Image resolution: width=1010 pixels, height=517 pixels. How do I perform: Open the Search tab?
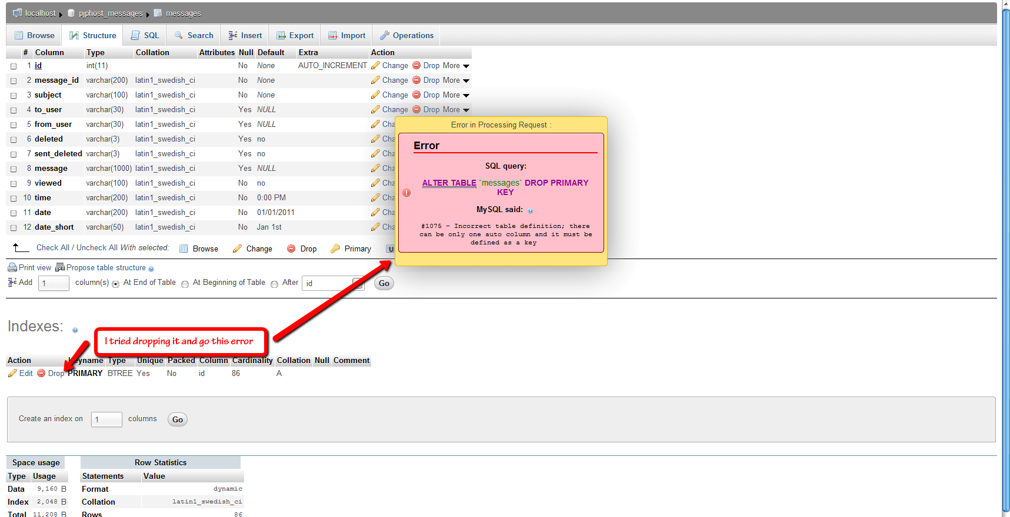194,35
